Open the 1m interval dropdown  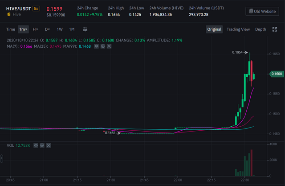tap(24, 29)
